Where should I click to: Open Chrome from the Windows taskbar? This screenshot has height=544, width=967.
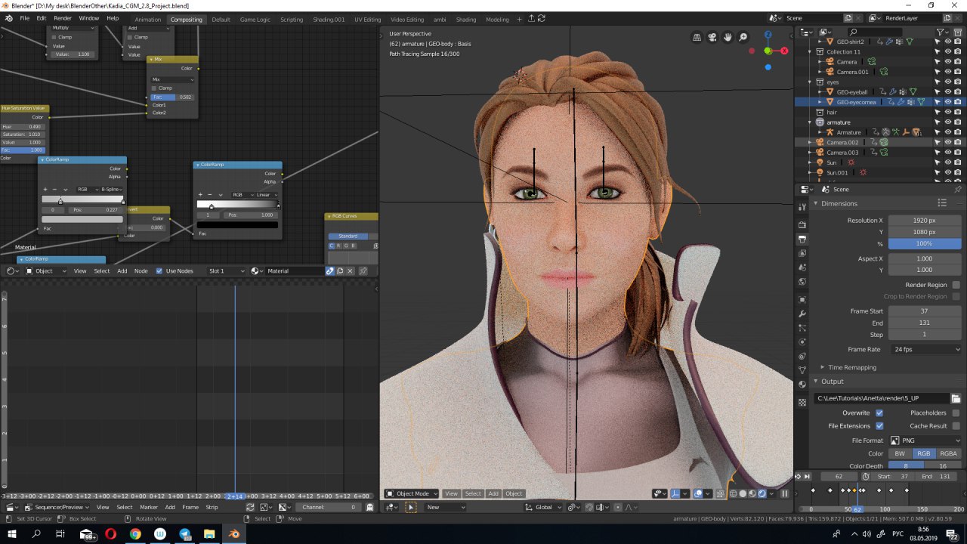[135, 534]
